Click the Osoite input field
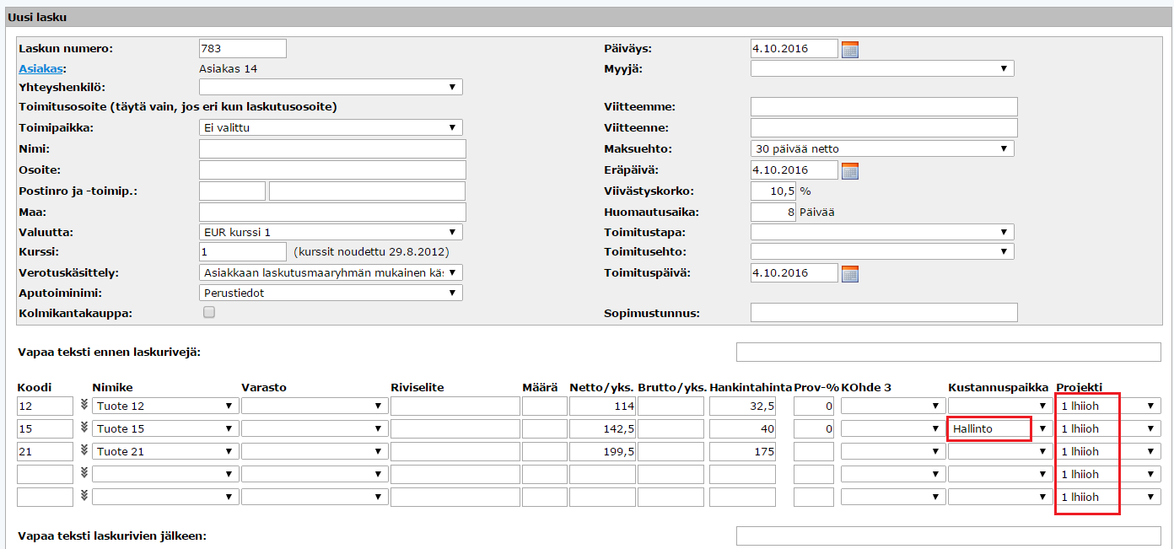Screen dimensions: 1174x549 [x=332, y=170]
